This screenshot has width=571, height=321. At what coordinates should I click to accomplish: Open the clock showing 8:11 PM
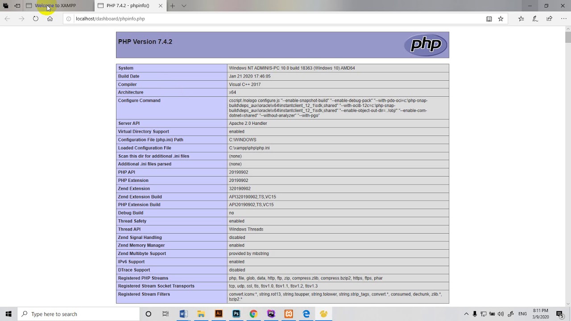[540, 314]
